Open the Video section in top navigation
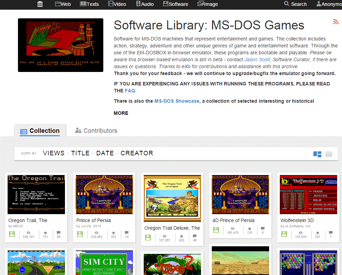This screenshot has width=342, height=275. coord(117,4)
